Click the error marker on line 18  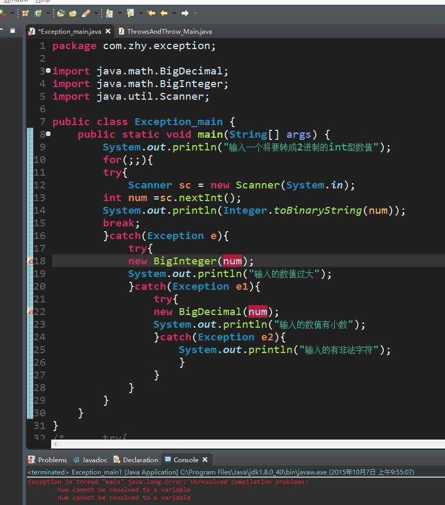[x=31, y=261]
